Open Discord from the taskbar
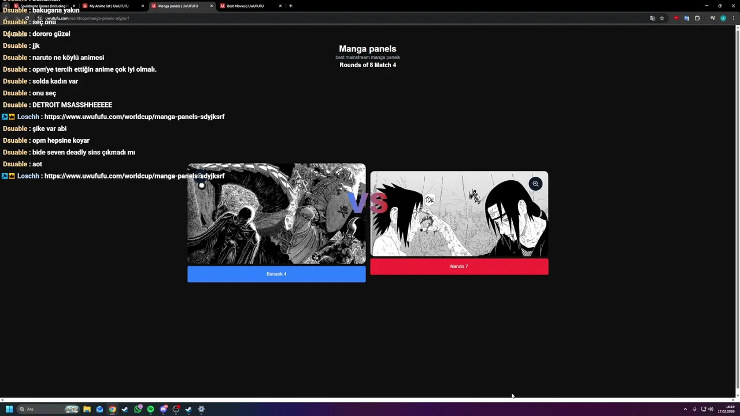The image size is (740, 416). click(164, 409)
